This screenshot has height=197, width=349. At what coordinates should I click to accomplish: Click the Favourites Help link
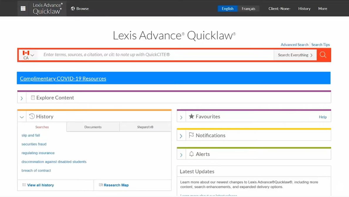coord(323,117)
